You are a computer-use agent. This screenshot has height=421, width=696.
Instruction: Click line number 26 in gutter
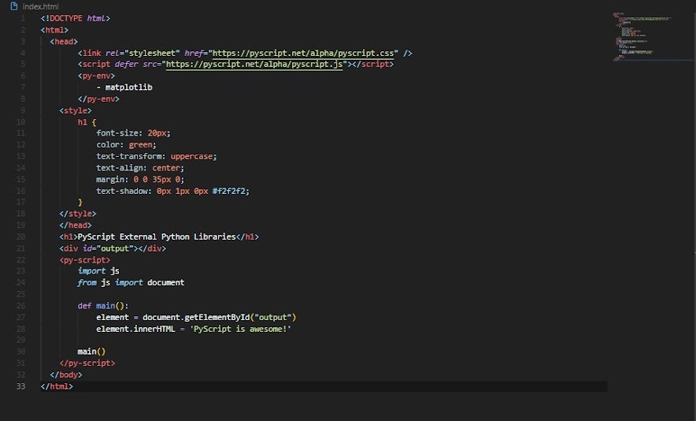pyautogui.click(x=20, y=305)
